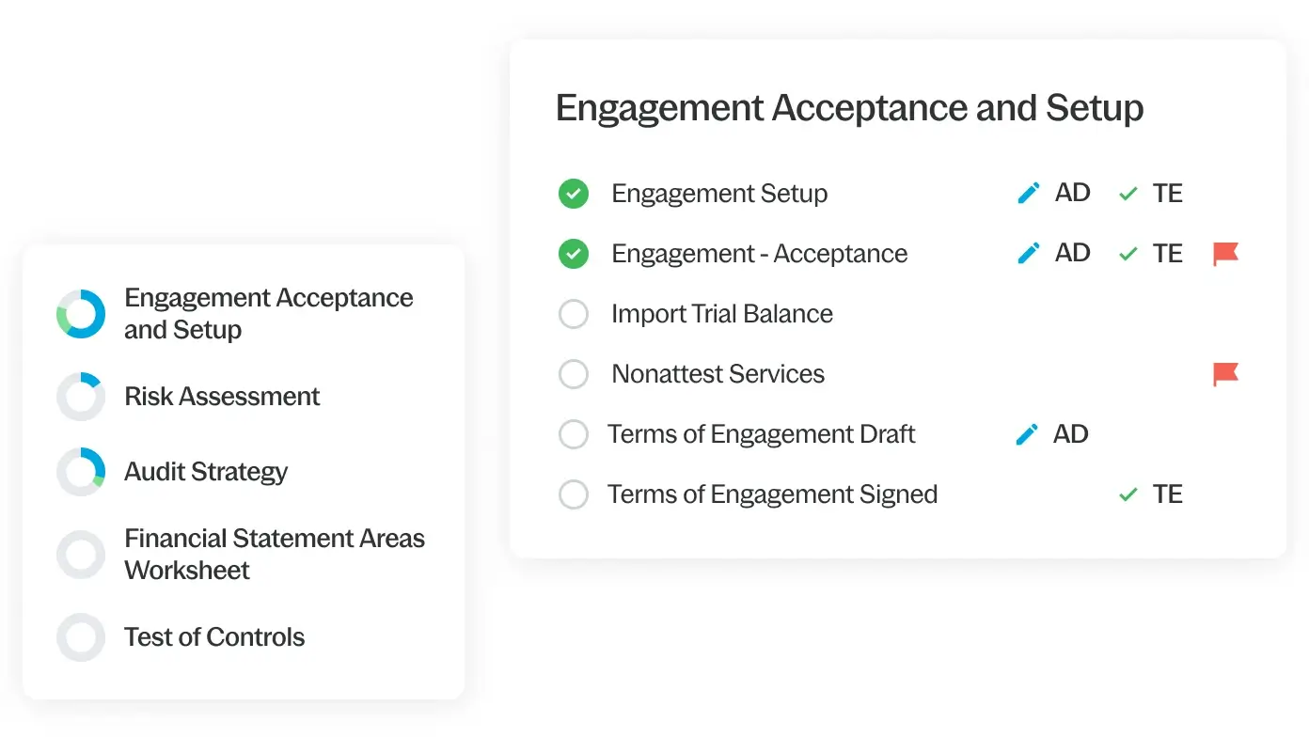Select Audit Strategy in the section list
This screenshot has height=737, width=1309.
pos(206,472)
